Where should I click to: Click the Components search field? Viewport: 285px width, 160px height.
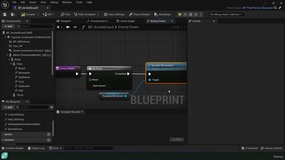(35, 26)
